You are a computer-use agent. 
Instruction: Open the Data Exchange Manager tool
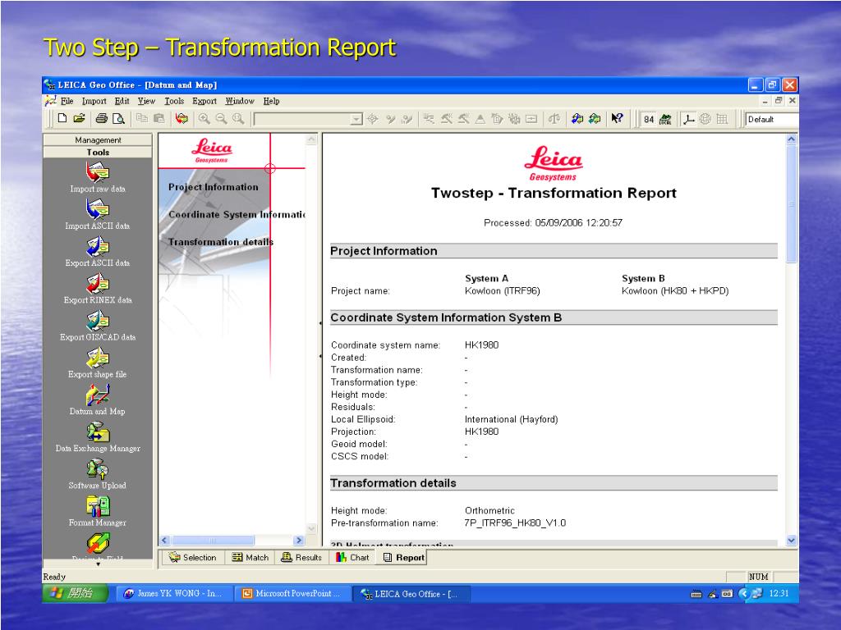point(98,437)
